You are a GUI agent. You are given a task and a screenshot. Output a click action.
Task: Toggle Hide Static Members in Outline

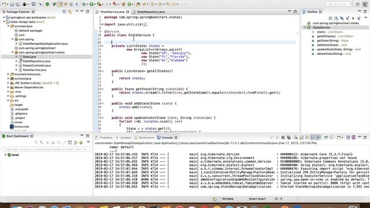pos(347,18)
